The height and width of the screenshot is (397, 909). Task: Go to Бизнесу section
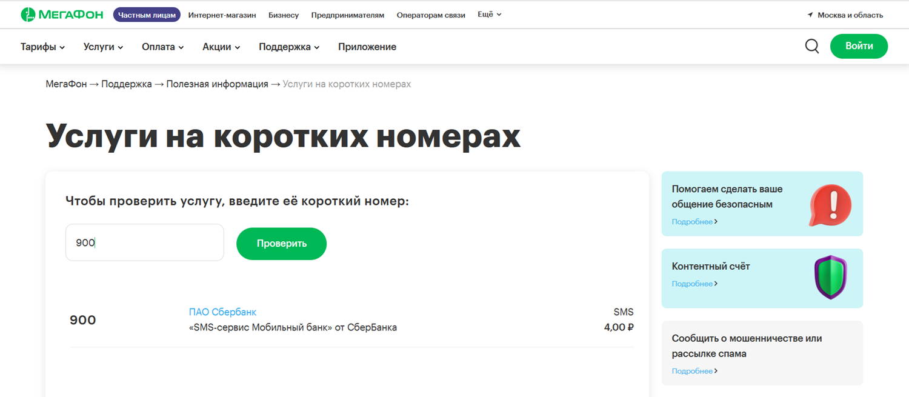pos(284,15)
